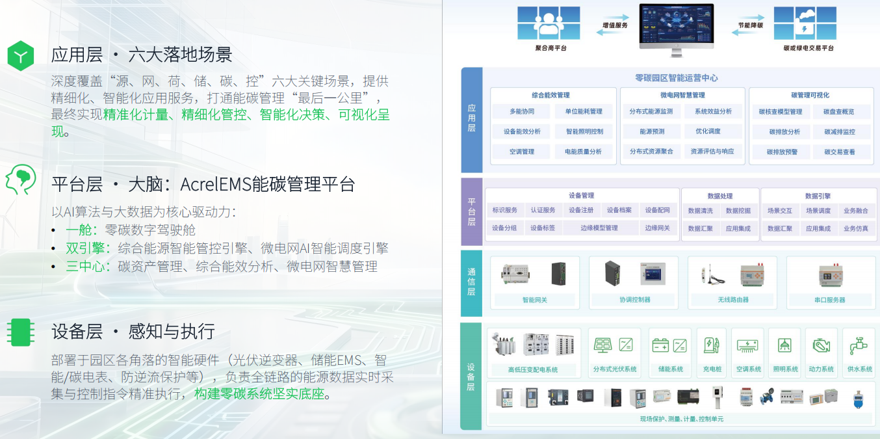This screenshot has width=880, height=439.
Task: Click the 能源预测 box
Action: [x=651, y=131]
